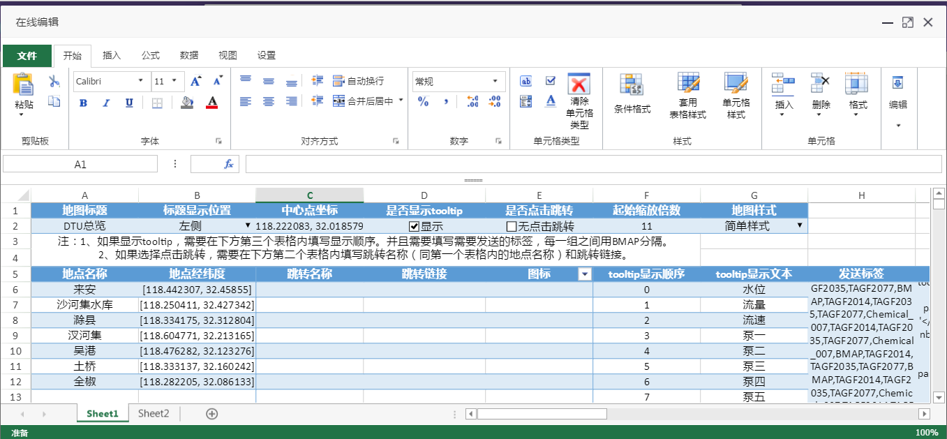Screen dimensions: 947x439
Task: Switch to the 开始 ribbon tab
Action: pos(73,56)
